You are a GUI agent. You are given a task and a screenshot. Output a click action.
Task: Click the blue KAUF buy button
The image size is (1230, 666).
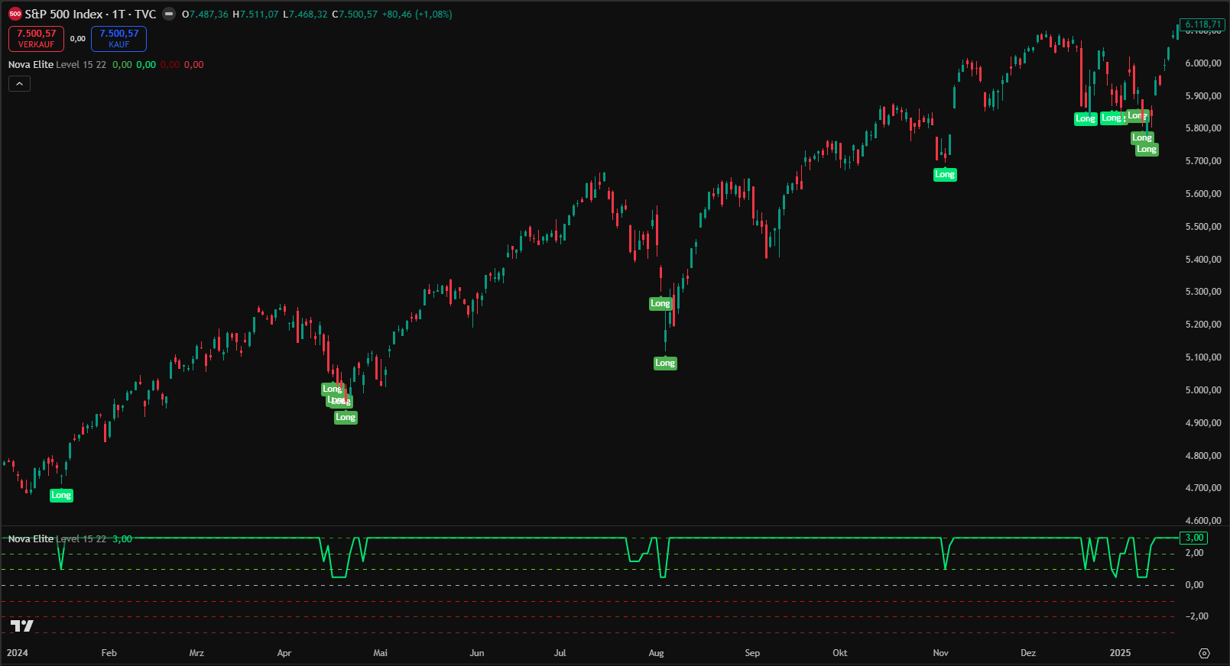coord(118,38)
